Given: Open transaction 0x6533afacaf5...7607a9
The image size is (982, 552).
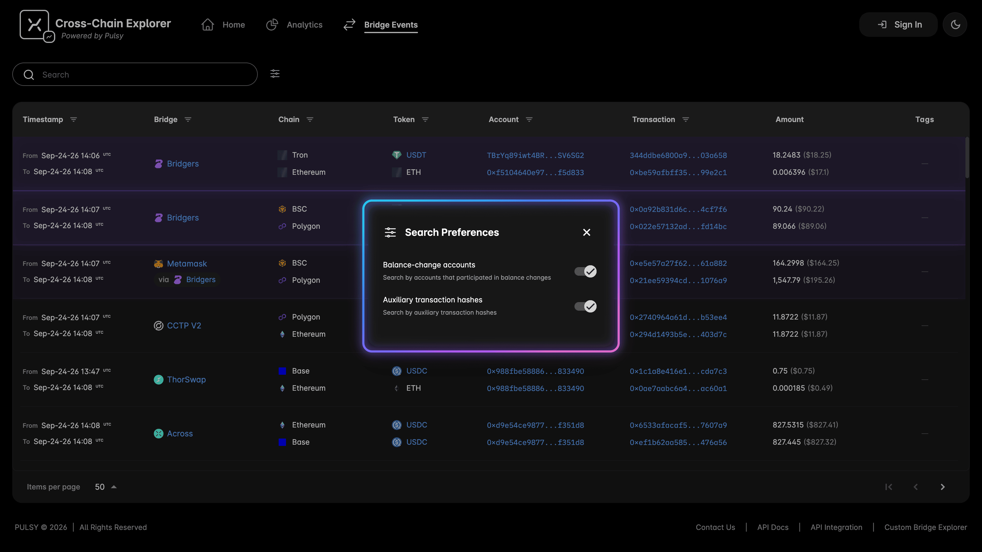Looking at the screenshot, I should click(x=678, y=426).
